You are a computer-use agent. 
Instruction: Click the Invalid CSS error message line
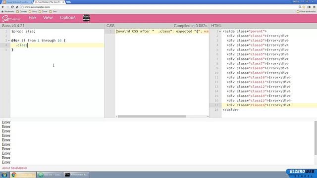(162, 31)
